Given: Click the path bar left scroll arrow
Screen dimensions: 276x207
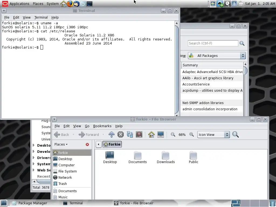Looking at the screenshot, I should pos(99,144).
